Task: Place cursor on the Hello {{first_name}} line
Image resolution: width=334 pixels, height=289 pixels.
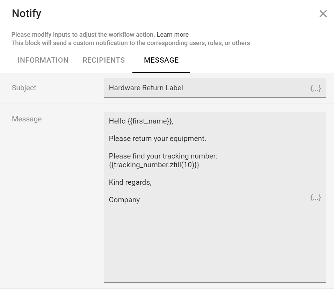Action: click(x=141, y=121)
